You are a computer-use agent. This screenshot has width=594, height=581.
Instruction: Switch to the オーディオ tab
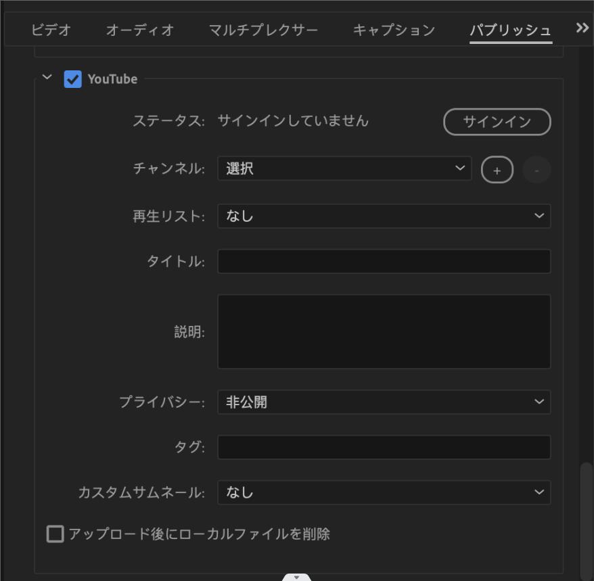(140, 30)
